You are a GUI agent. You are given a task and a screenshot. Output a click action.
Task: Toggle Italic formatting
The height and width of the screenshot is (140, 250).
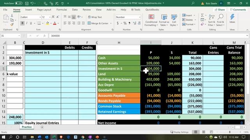pyautogui.click(x=27, y=23)
